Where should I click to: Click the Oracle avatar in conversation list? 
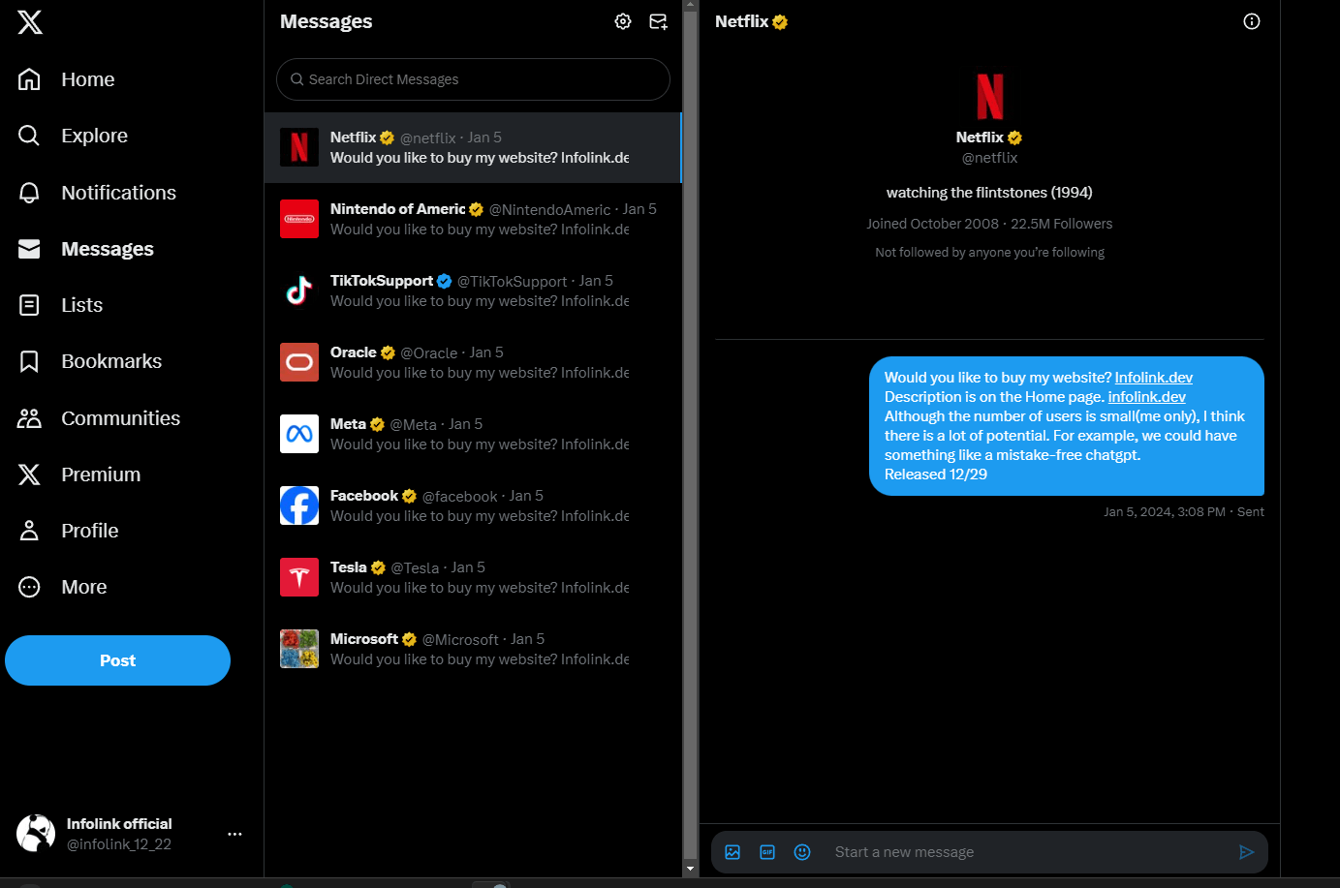pyautogui.click(x=299, y=362)
